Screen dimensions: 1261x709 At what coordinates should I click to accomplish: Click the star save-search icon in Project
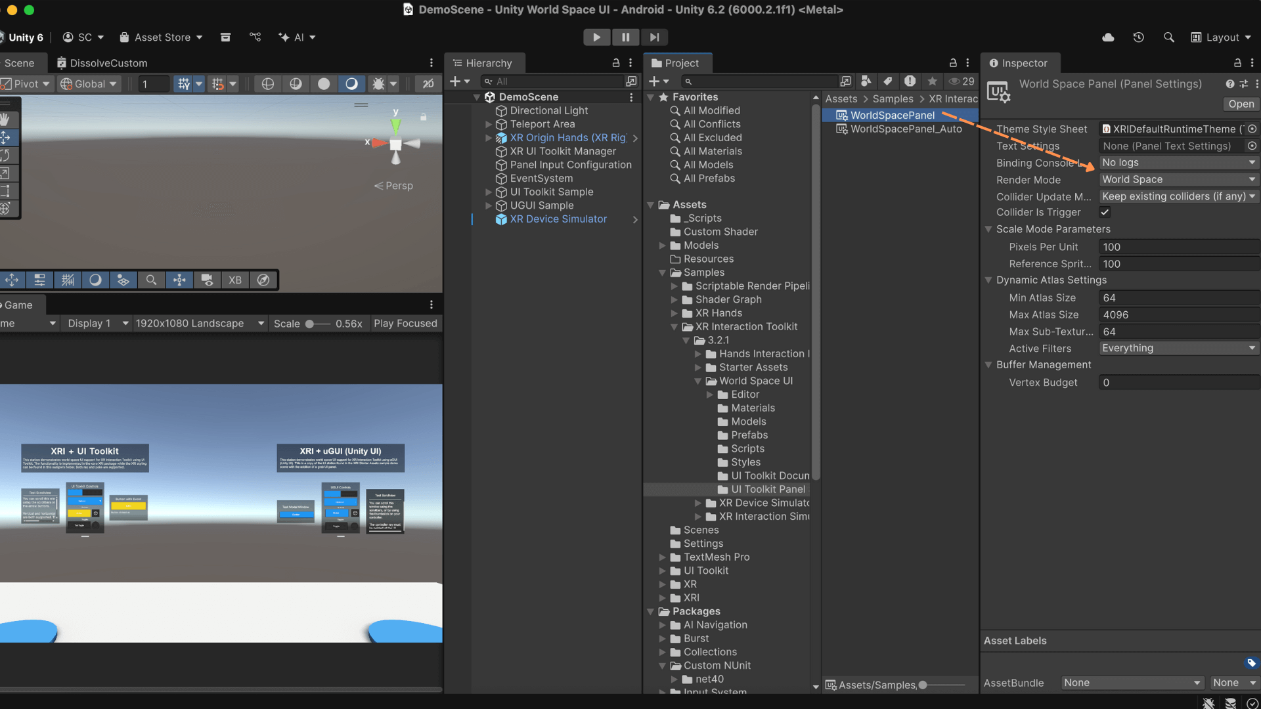pos(932,81)
